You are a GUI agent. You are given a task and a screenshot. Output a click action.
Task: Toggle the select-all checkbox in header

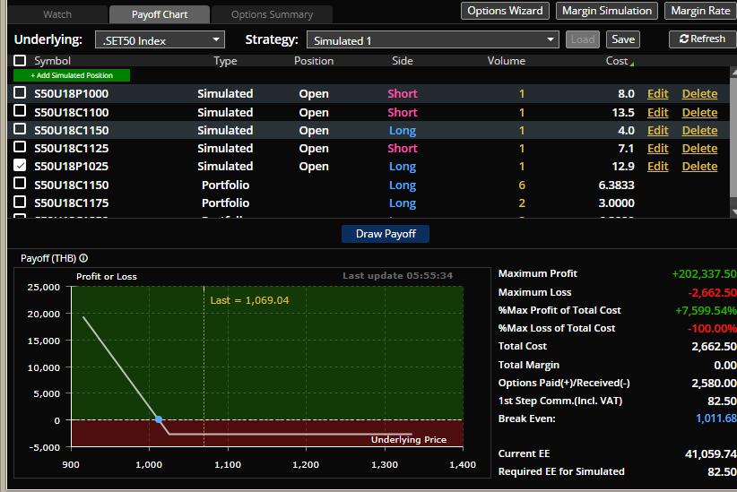[20, 61]
